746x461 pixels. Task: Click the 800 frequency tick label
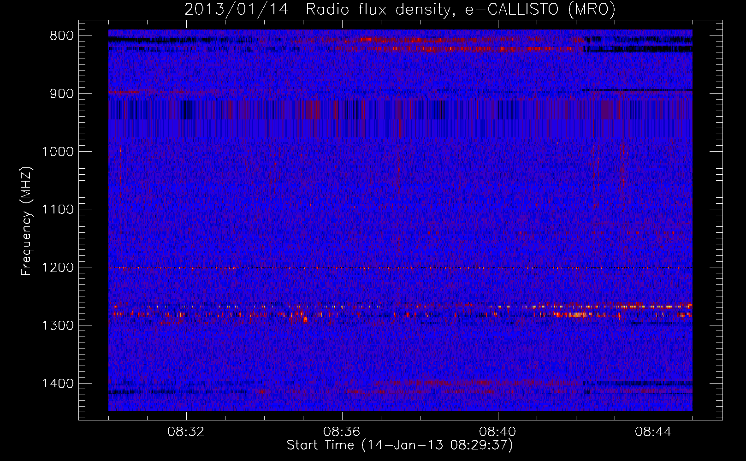pos(61,36)
